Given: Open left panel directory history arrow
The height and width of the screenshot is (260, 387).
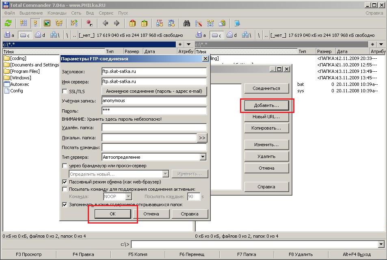Looking at the screenshot, I should coord(188,45).
